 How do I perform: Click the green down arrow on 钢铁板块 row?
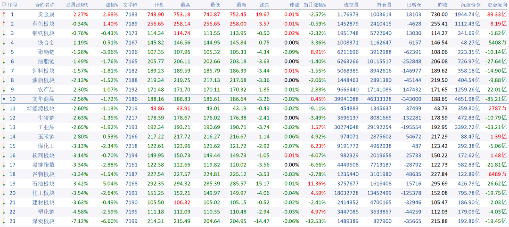pyautogui.click(x=4, y=33)
